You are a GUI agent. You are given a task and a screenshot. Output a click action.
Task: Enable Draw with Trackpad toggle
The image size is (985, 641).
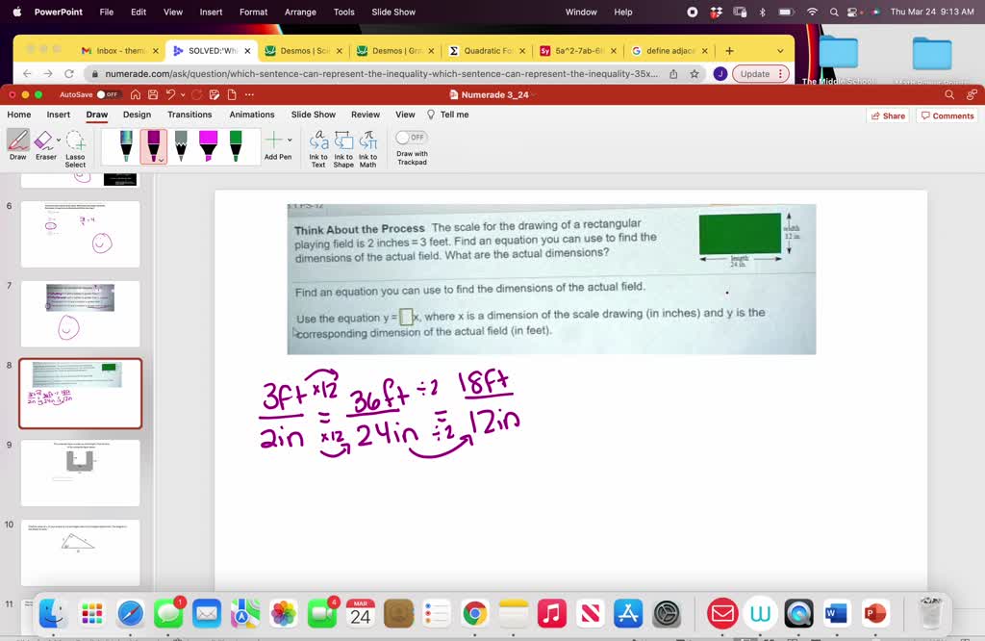tap(412, 138)
